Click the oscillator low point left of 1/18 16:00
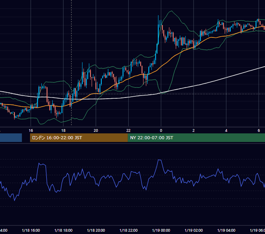Image resolution: width=265 pixels, height=234 pixels. [x=14, y=200]
